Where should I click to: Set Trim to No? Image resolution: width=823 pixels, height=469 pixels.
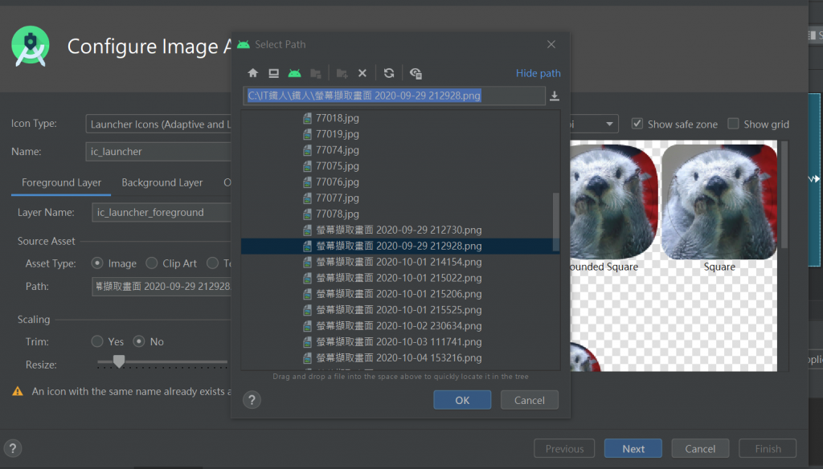138,341
